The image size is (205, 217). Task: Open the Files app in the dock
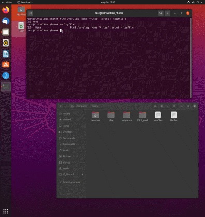[6, 32]
